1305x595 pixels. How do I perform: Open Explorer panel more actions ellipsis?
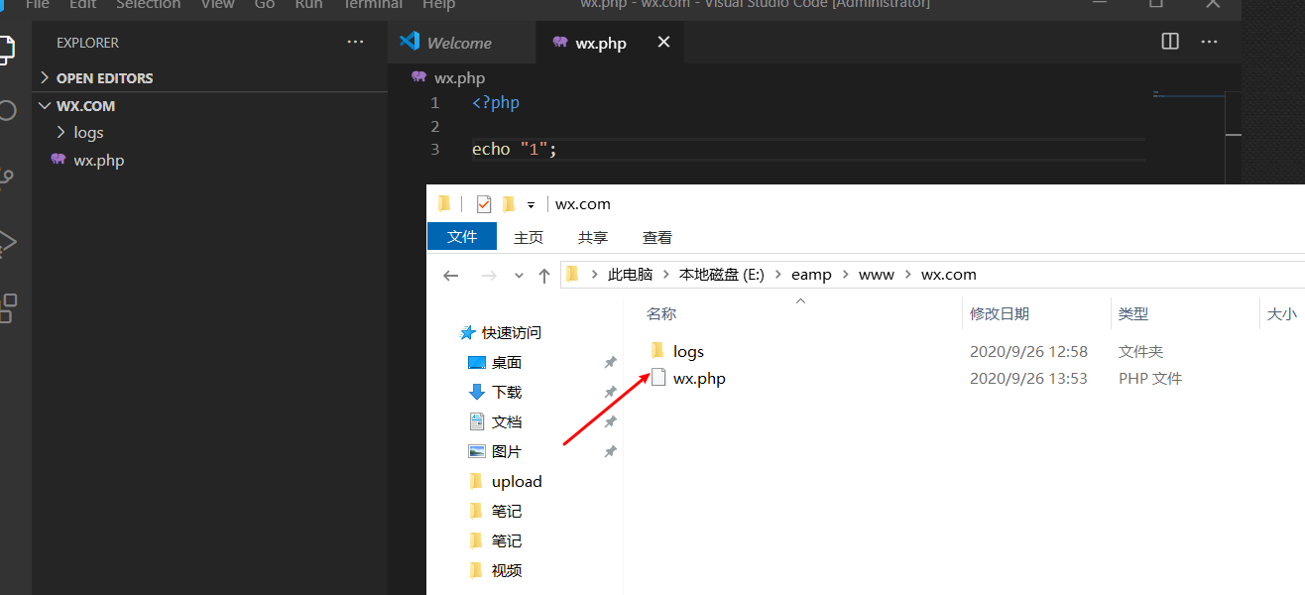[355, 43]
